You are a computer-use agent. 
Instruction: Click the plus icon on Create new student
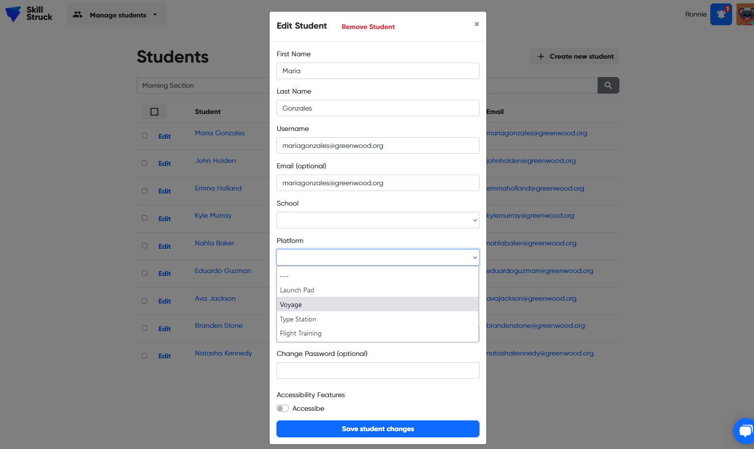click(x=541, y=56)
